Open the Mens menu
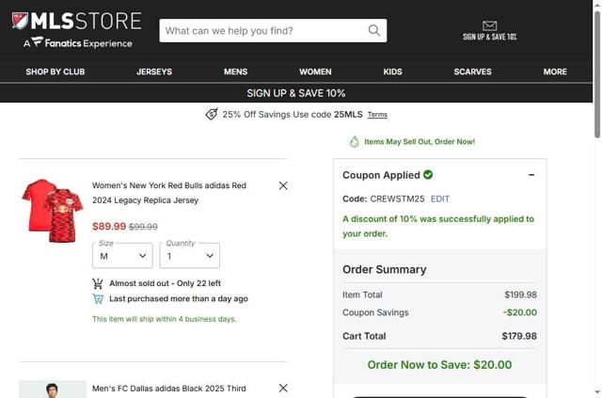 pos(236,72)
